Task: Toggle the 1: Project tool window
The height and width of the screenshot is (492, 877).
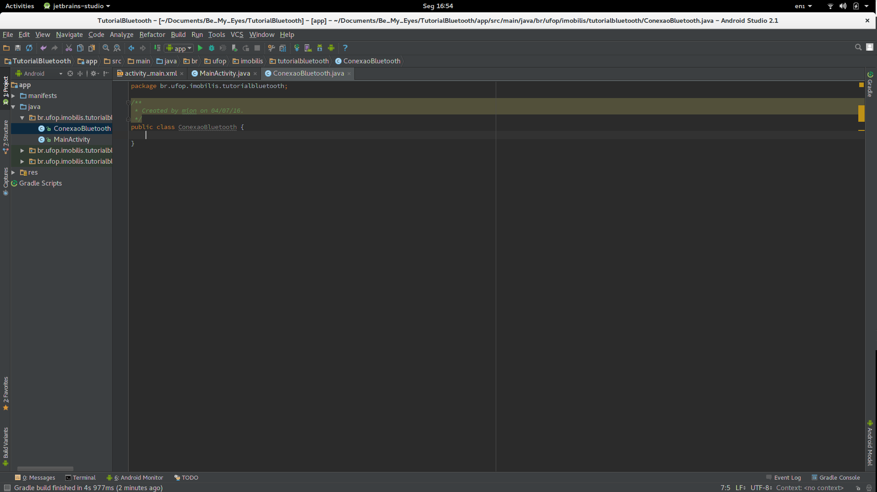Action: pyautogui.click(x=5, y=91)
